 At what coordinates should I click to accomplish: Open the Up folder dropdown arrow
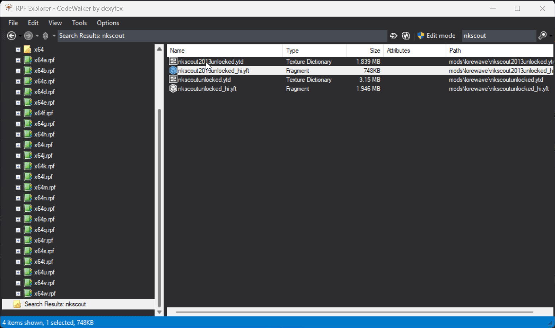(54, 36)
